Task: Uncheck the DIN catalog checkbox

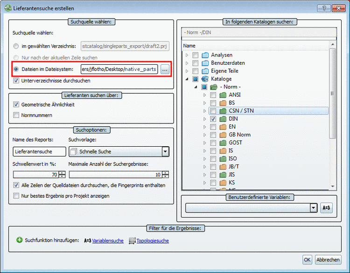Action: [x=213, y=119]
